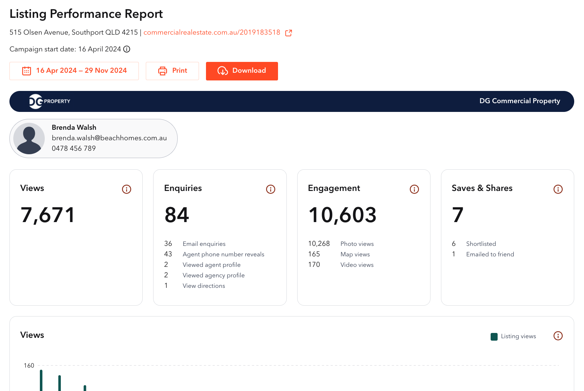Click brenda.walsh@beachhomes.com.au email
Image resolution: width=584 pixels, height=391 pixels.
[x=109, y=138]
